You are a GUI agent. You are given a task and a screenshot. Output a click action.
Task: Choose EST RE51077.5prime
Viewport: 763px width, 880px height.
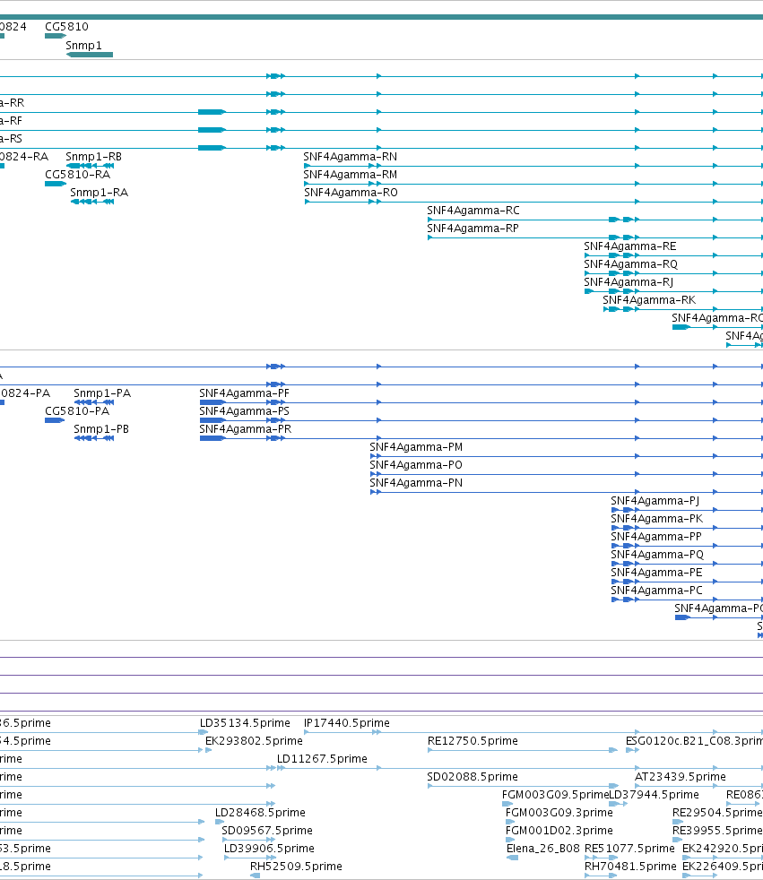pyautogui.click(x=629, y=849)
